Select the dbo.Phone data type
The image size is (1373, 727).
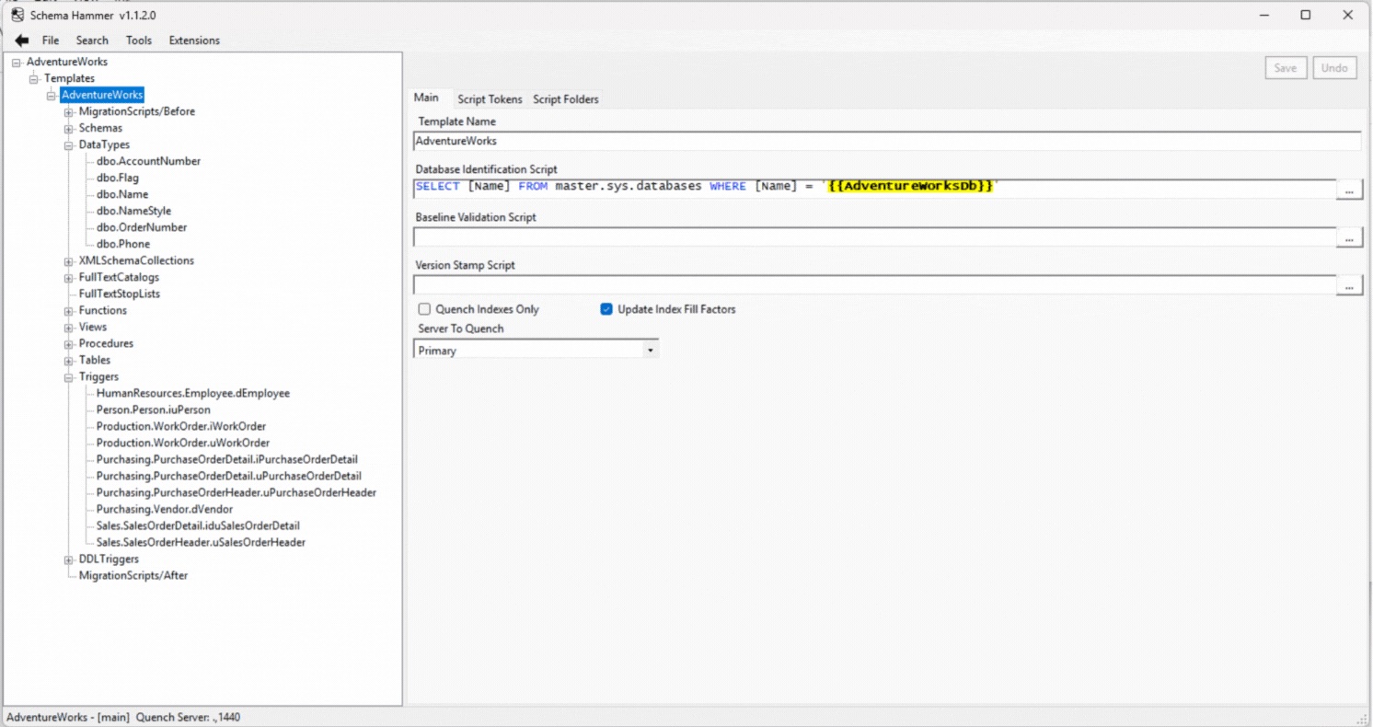pos(123,243)
